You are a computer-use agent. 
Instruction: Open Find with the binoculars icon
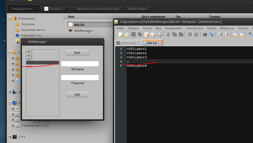coord(205,35)
